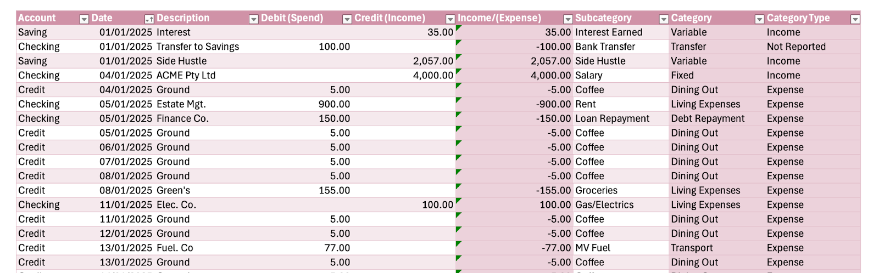
Task: Select the 'Salary' subcategory cell
Action: [x=621, y=75]
